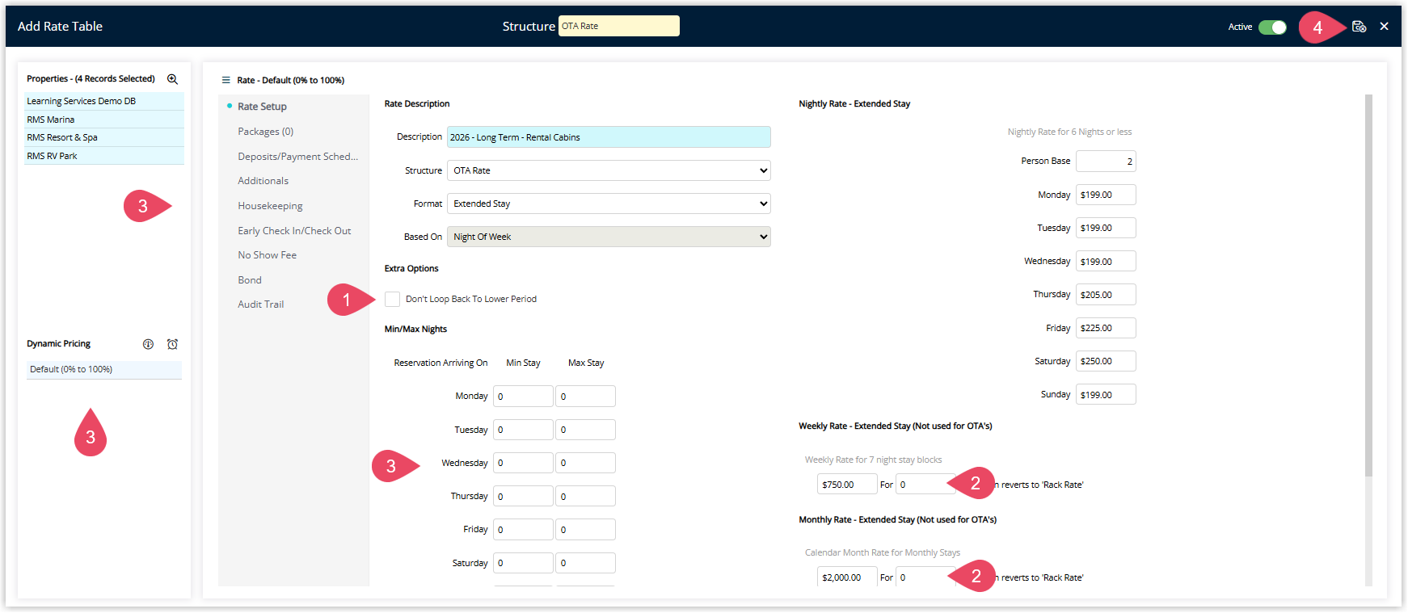
Task: Close the Add Rate Table window
Action: 1385,27
